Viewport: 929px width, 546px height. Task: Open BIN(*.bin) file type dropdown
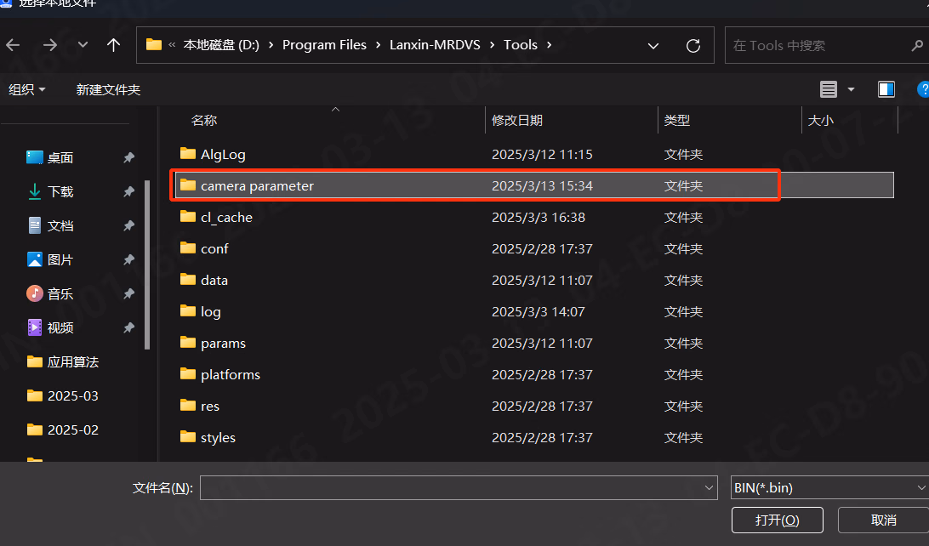829,487
